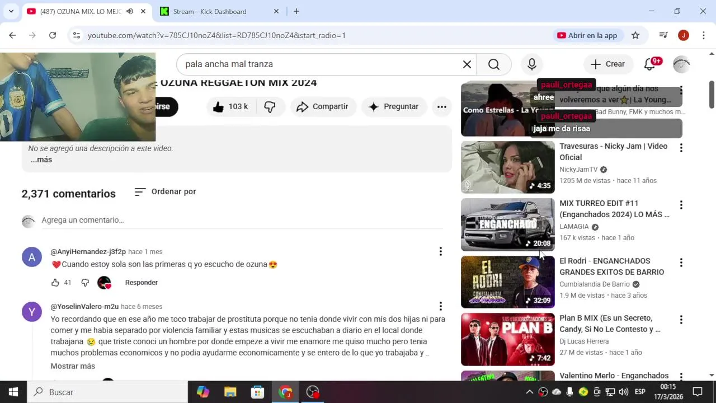
Task: Open ENGANCHADO turreo mix thumbnail
Action: pyautogui.click(x=508, y=224)
